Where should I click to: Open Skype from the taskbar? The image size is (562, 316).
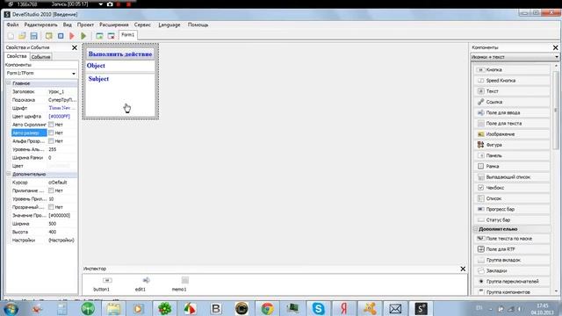click(x=318, y=308)
